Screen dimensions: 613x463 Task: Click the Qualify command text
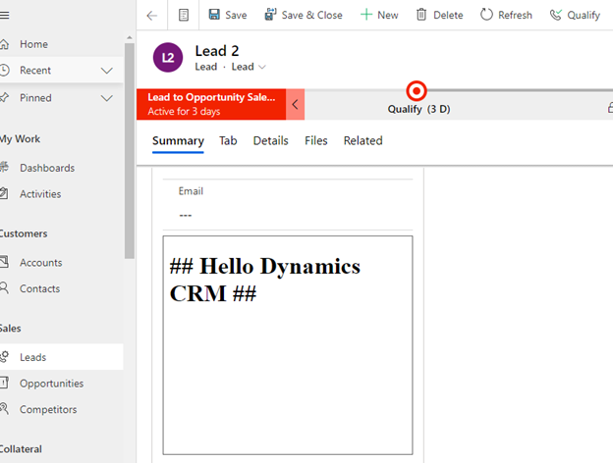point(584,16)
